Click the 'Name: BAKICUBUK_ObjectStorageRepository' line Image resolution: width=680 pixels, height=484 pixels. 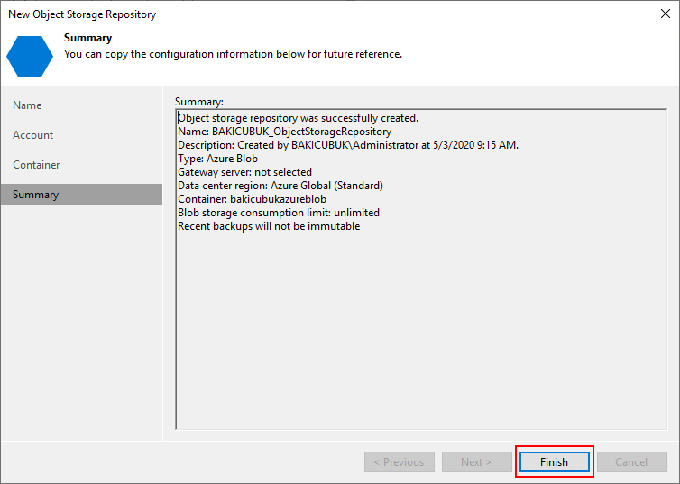[x=284, y=132]
